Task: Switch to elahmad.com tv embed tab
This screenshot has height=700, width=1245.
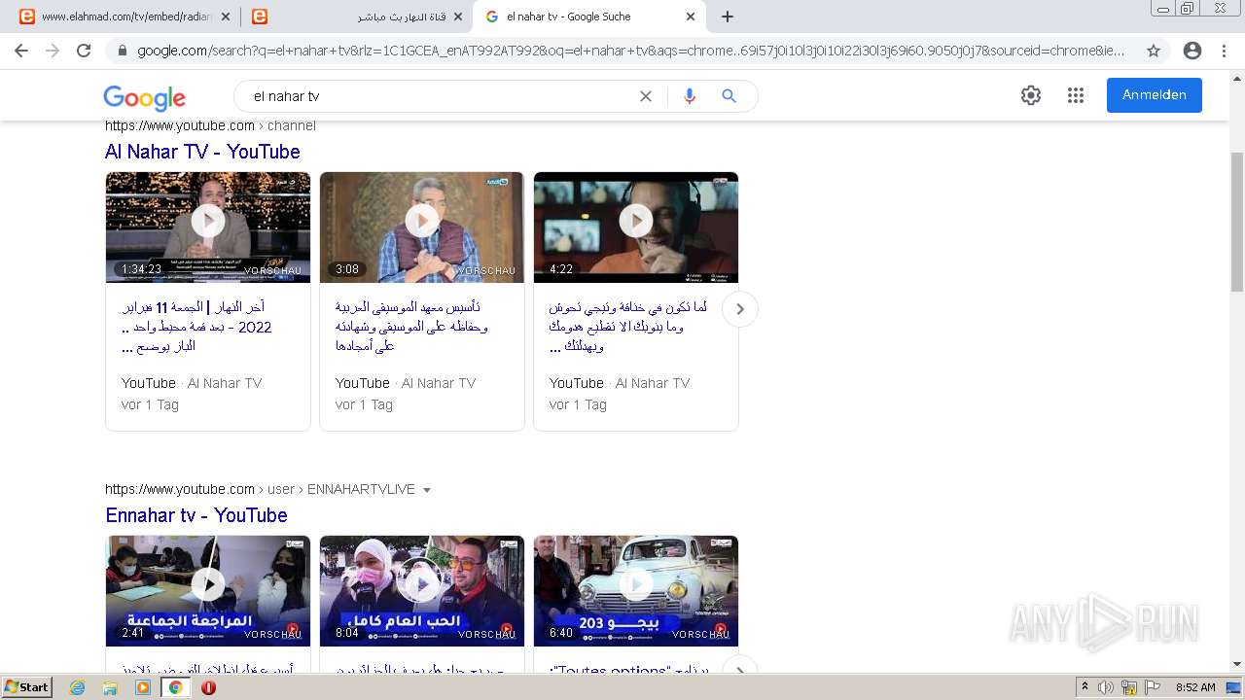Action: pyautogui.click(x=124, y=17)
